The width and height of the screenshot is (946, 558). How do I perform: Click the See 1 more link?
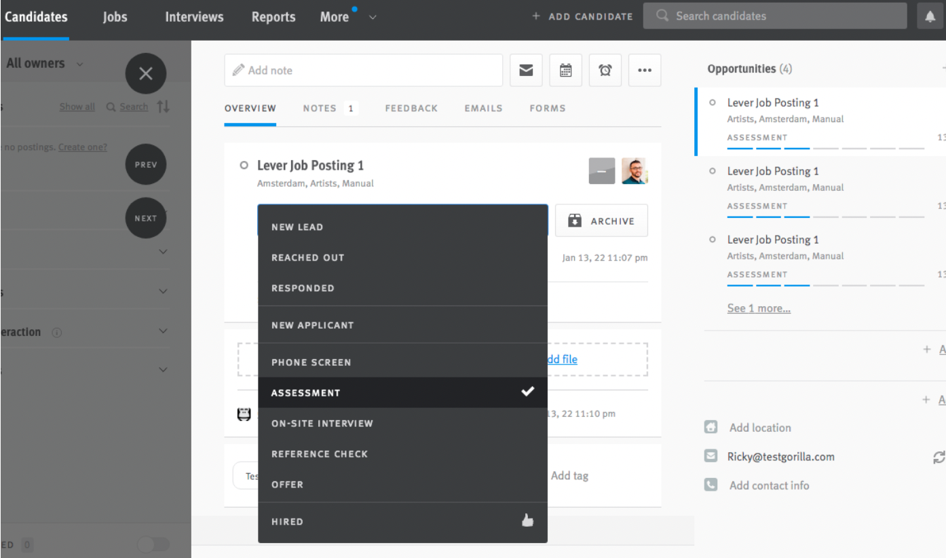coord(759,308)
